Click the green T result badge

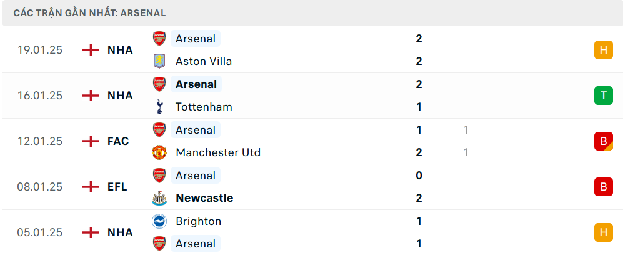click(x=603, y=96)
